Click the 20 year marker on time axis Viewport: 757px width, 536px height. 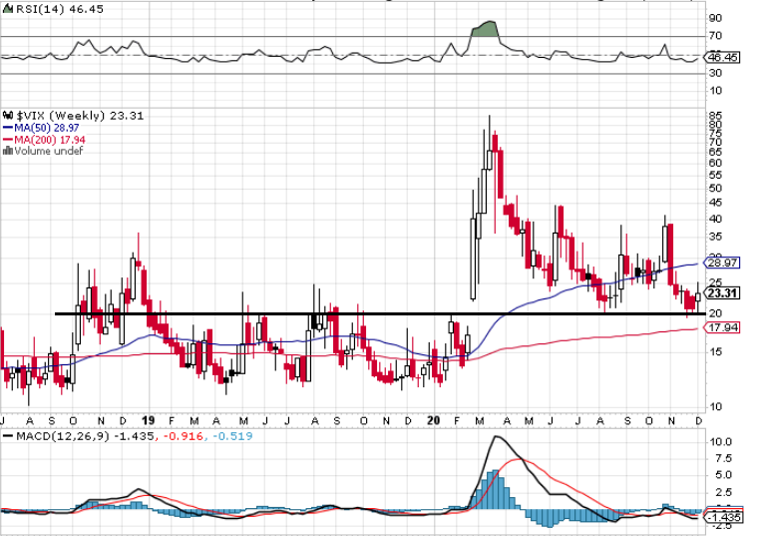434,422
